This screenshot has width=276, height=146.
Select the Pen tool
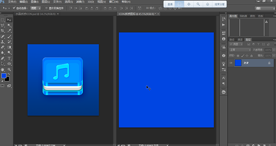click(2, 58)
